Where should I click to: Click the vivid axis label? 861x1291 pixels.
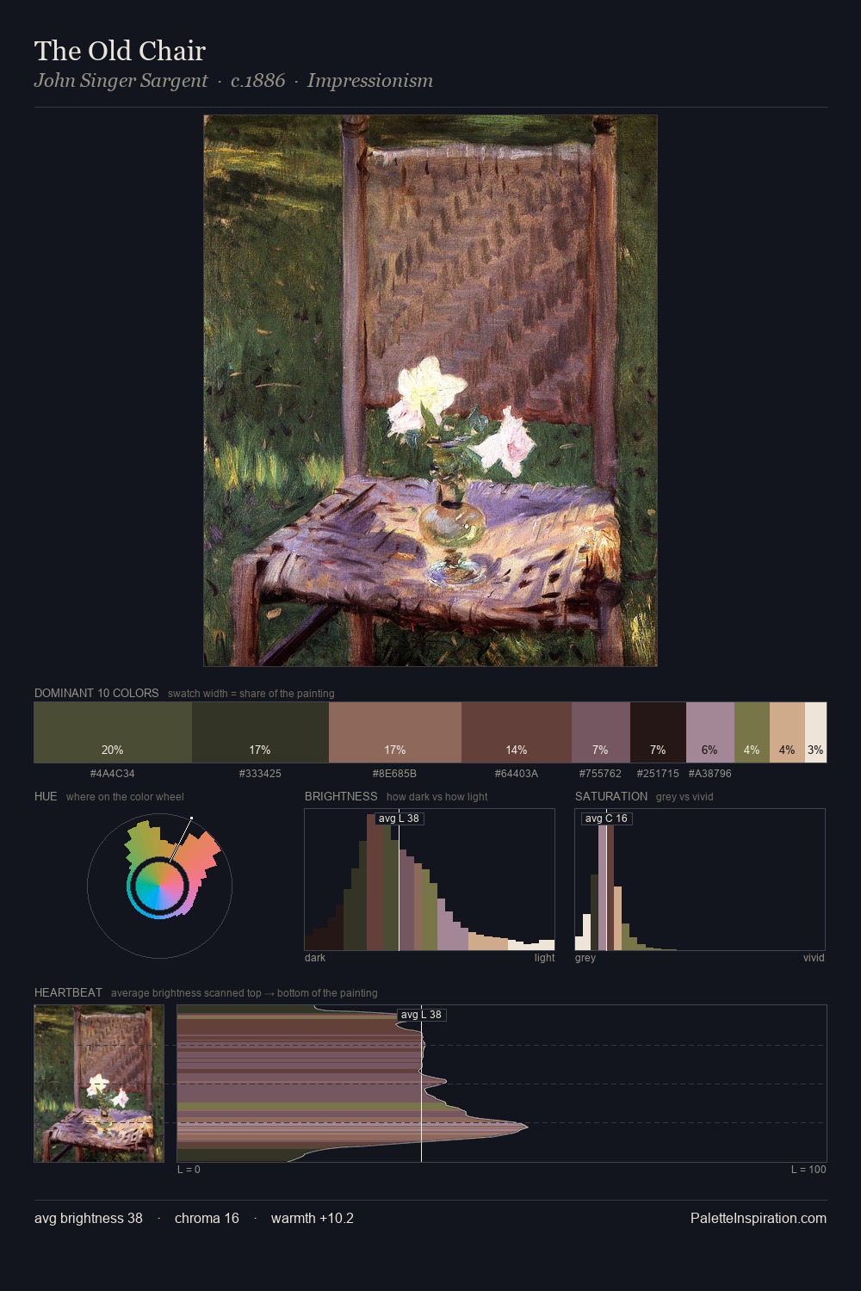pyautogui.click(x=814, y=958)
